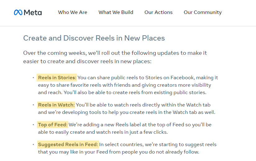Click the bullet before Reels in Watch

pyautogui.click(x=33, y=105)
